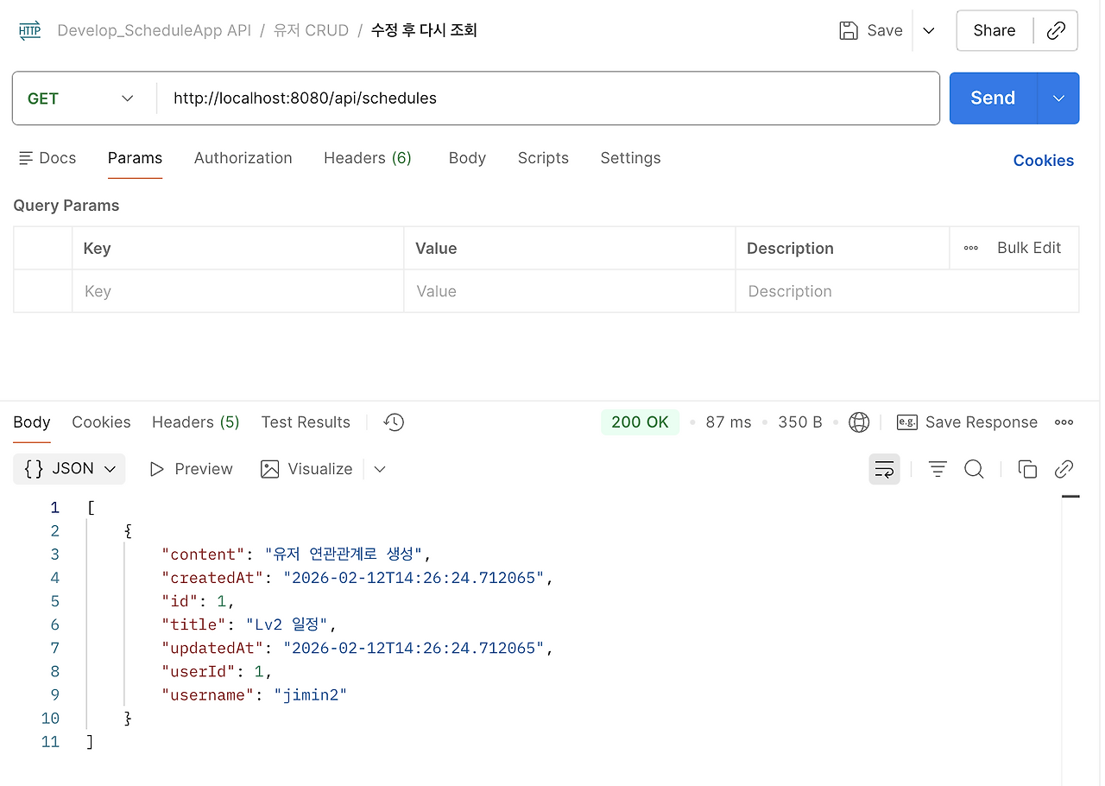Image resolution: width=1105 pixels, height=786 pixels.
Task: Open the response history clock icon
Action: pyautogui.click(x=394, y=422)
